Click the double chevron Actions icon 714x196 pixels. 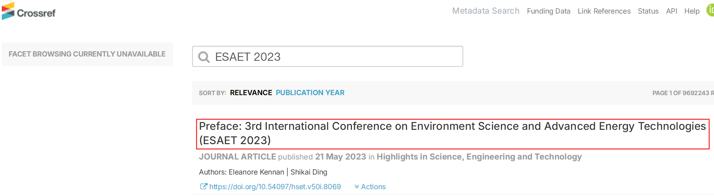pyautogui.click(x=357, y=187)
